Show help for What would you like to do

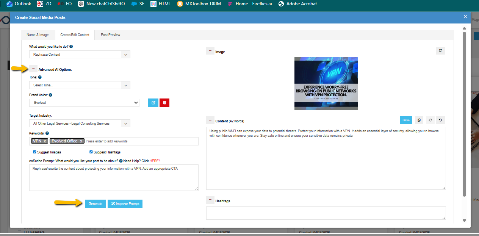tap(71, 47)
